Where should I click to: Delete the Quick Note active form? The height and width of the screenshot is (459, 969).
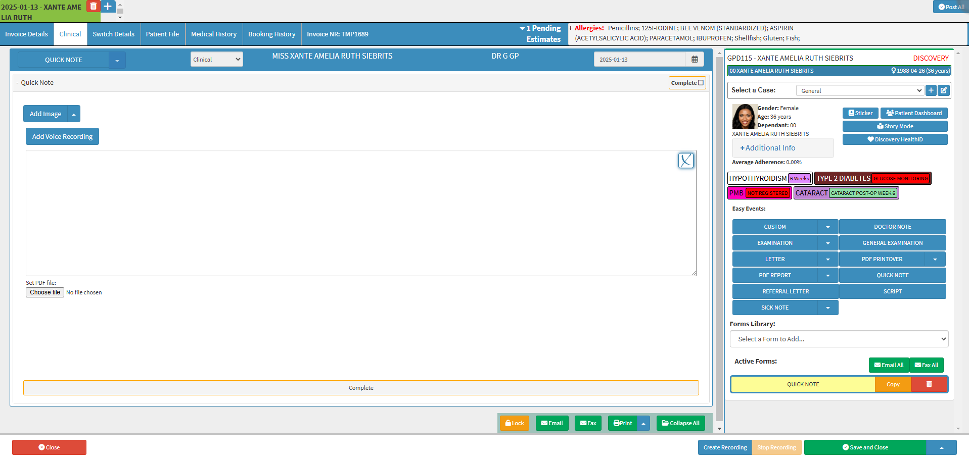pos(929,384)
